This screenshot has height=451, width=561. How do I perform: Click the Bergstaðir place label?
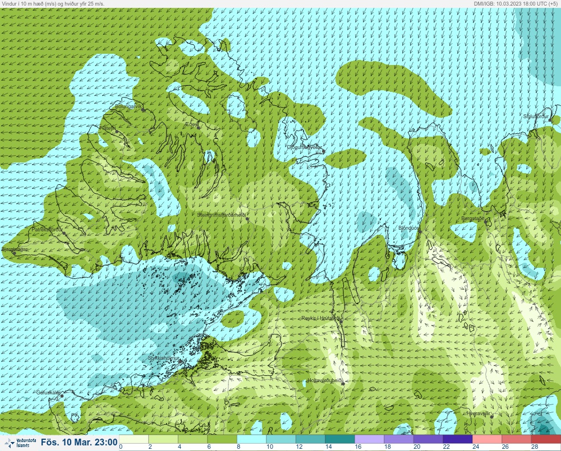pyautogui.click(x=472, y=218)
